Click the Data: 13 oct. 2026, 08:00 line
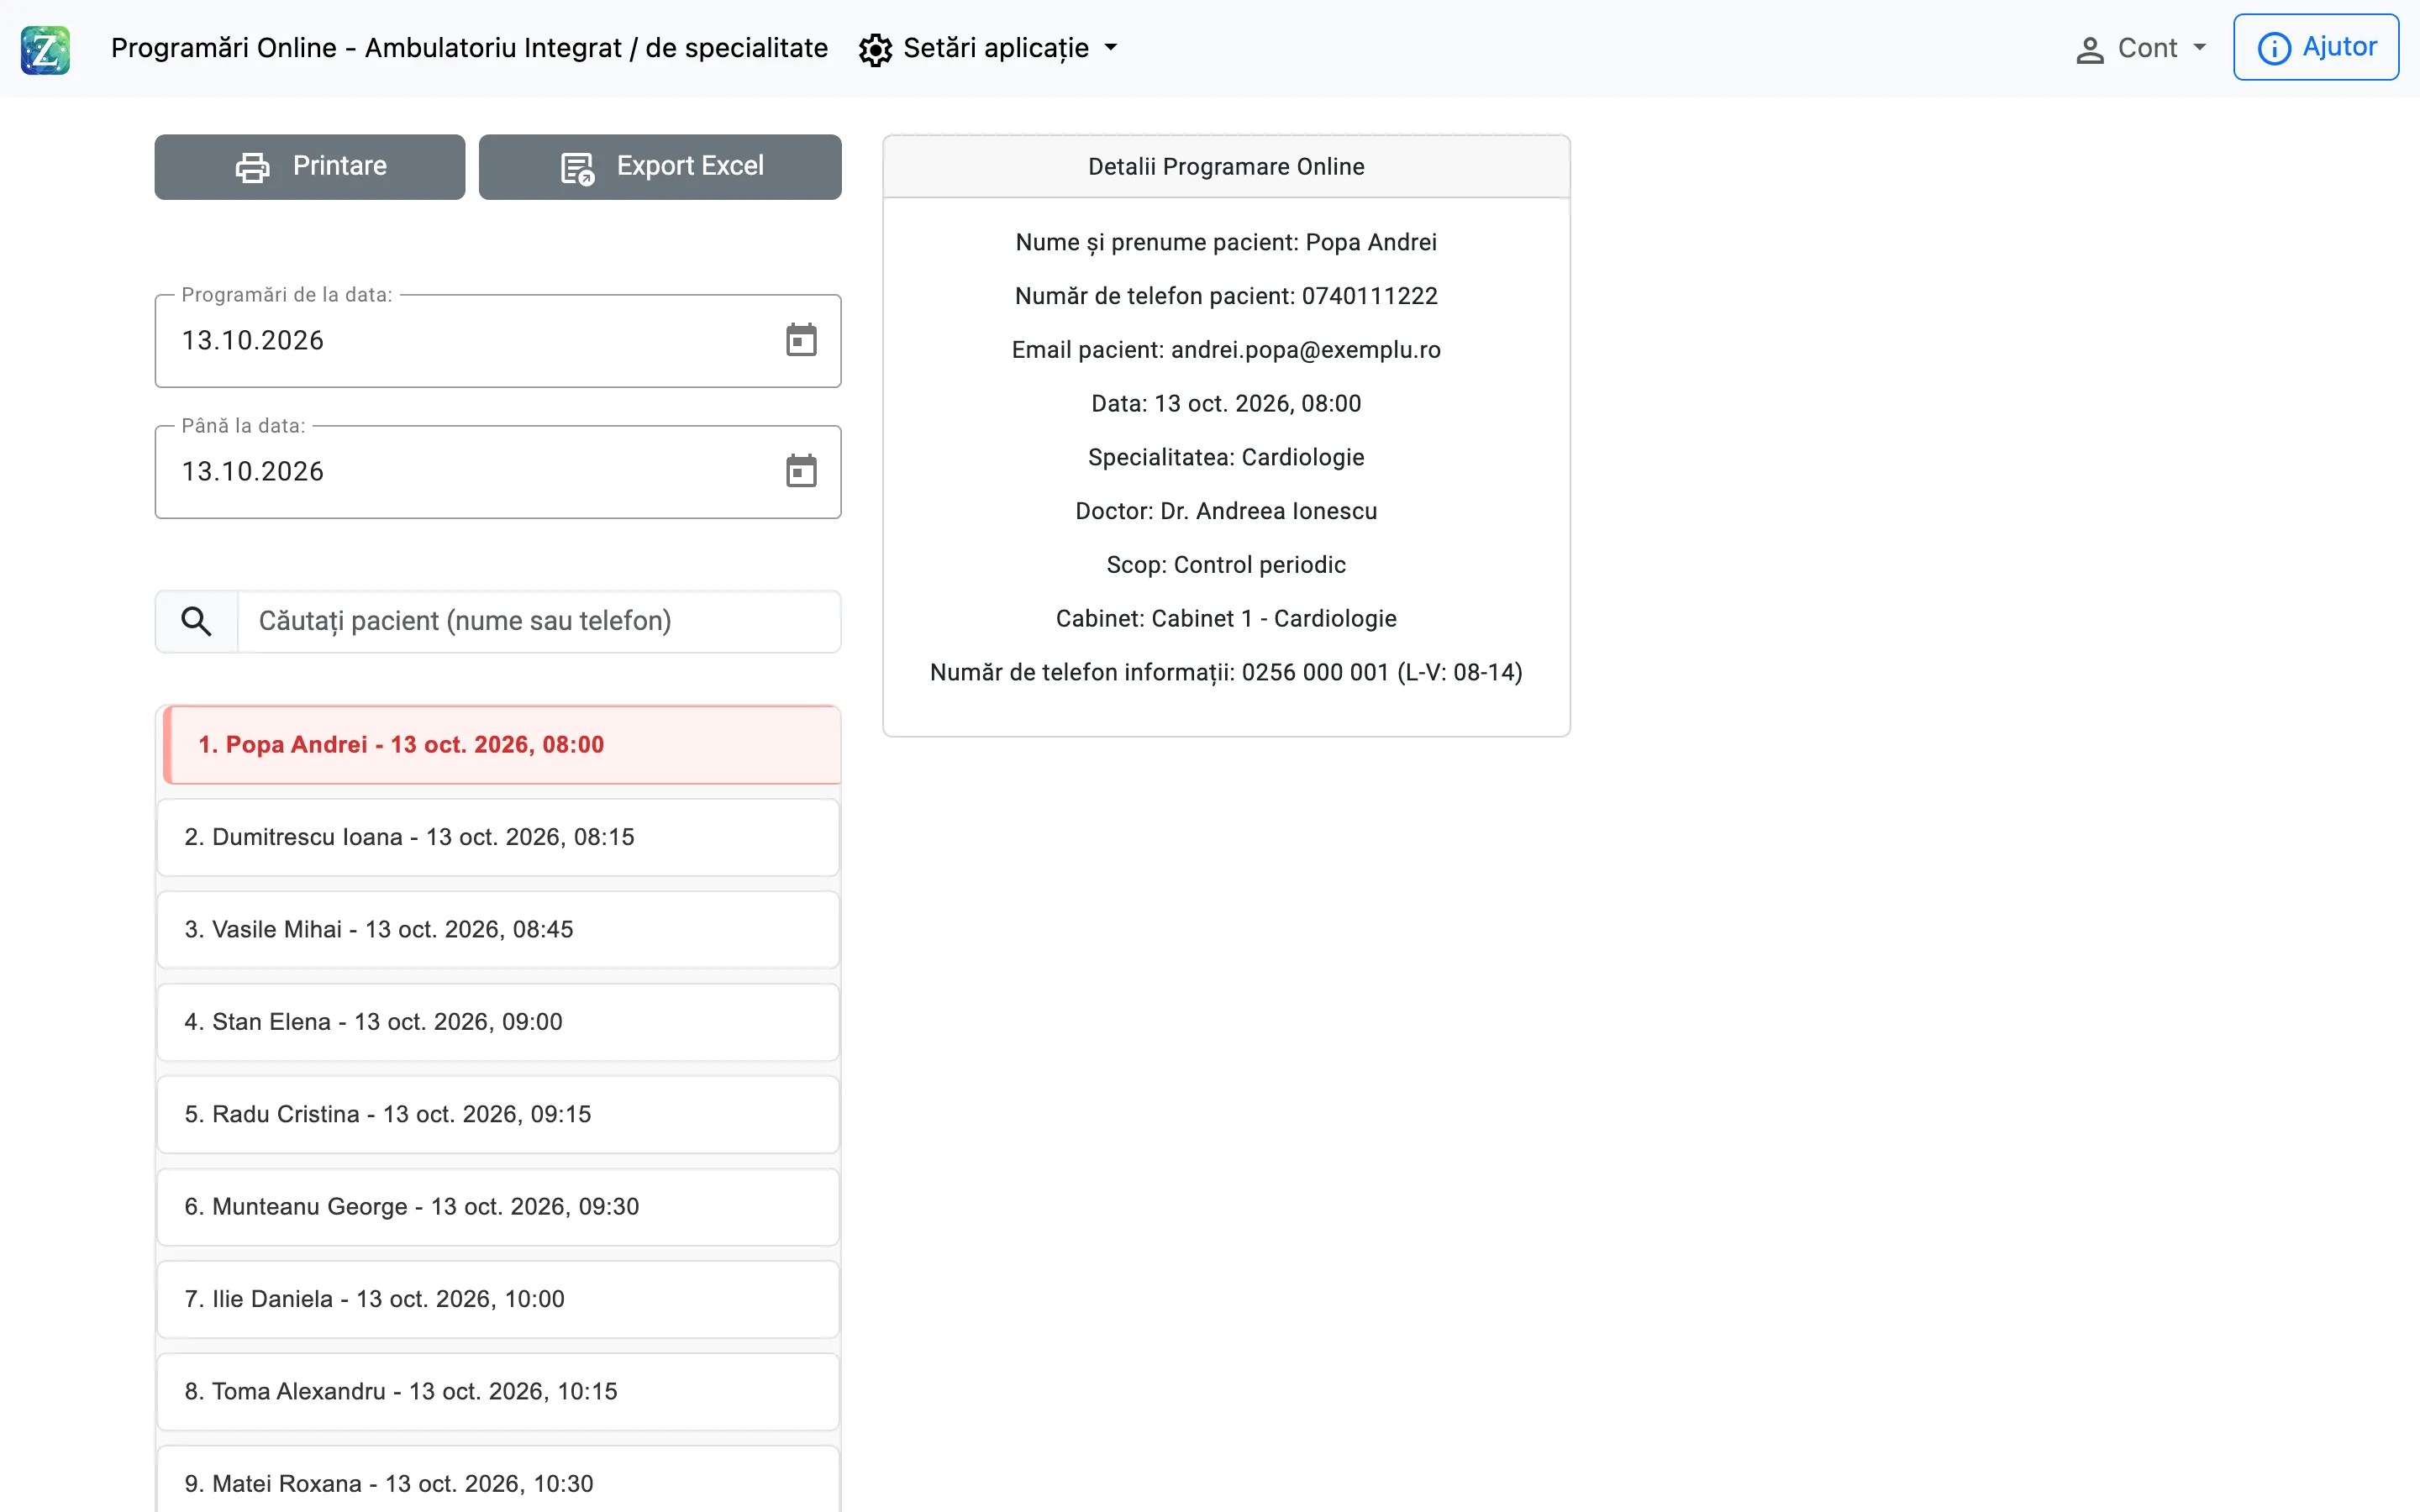This screenshot has height=1512, width=2420. tap(1226, 404)
